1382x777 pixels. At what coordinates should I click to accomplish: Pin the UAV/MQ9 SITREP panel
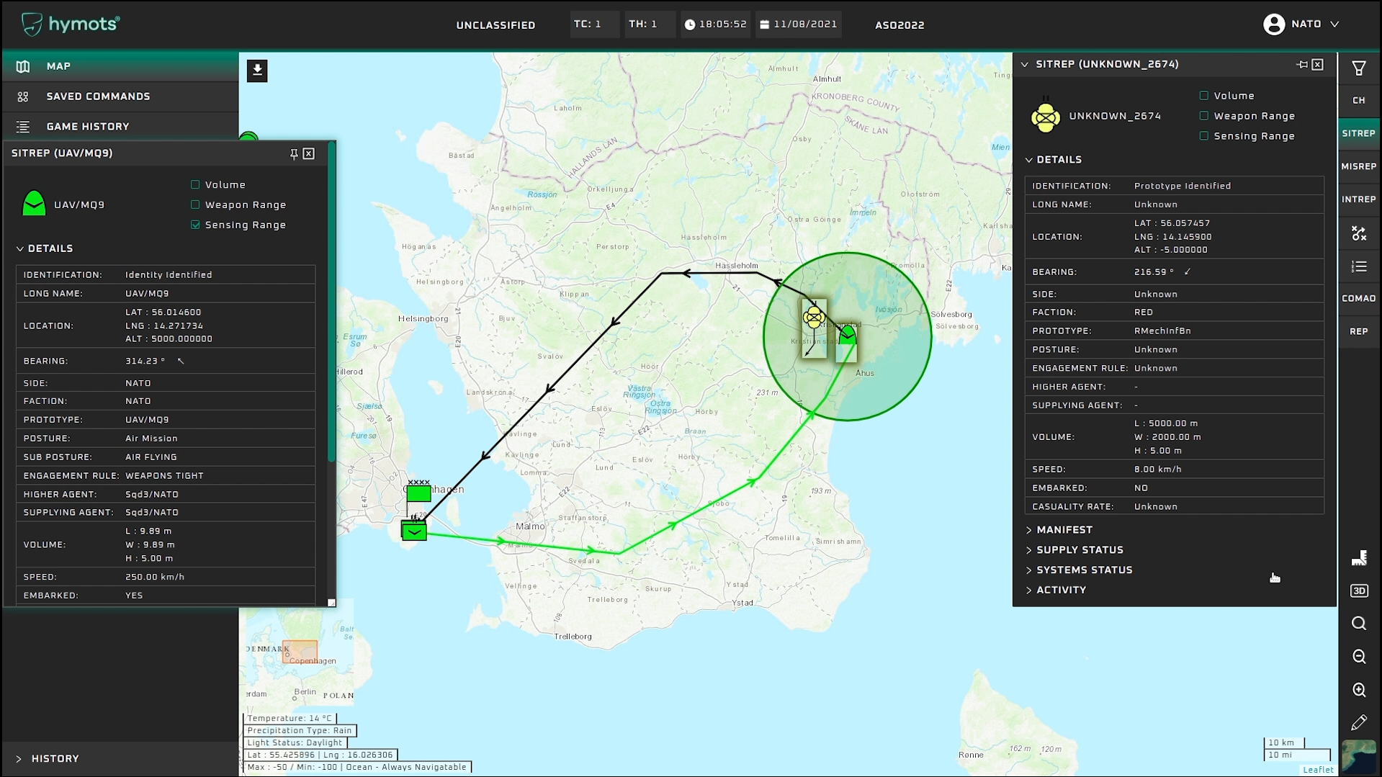(x=294, y=153)
